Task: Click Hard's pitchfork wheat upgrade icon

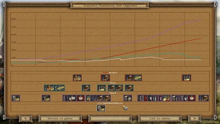Action: pyautogui.click(x=46, y=98)
